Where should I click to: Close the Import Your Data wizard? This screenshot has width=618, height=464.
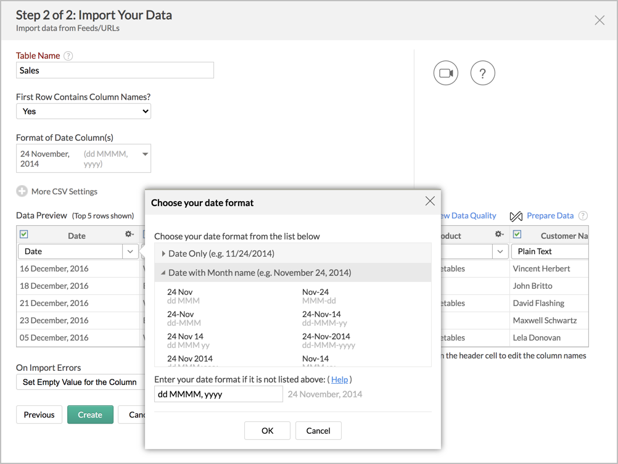pos(599,20)
